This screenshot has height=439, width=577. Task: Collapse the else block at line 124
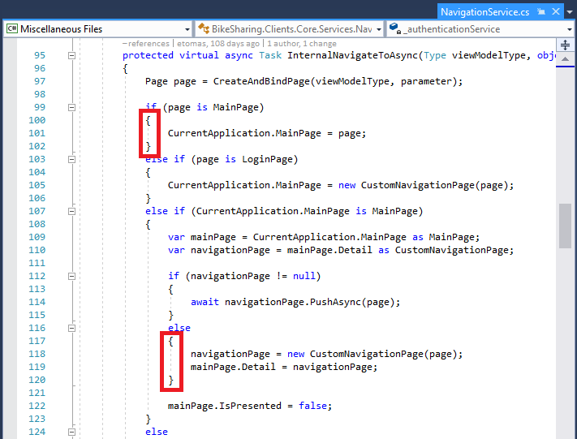pyautogui.click(x=71, y=432)
